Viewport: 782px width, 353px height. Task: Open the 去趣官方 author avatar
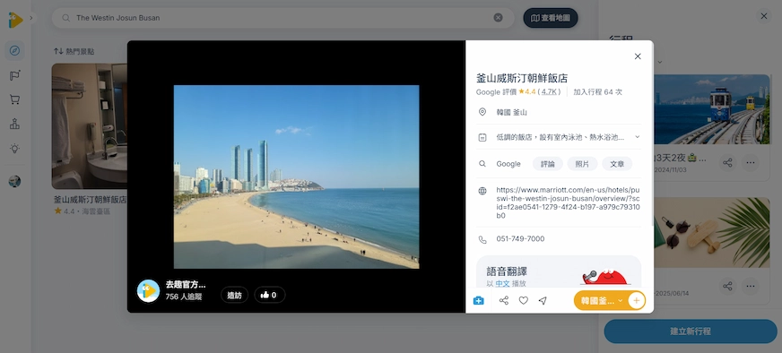click(148, 291)
